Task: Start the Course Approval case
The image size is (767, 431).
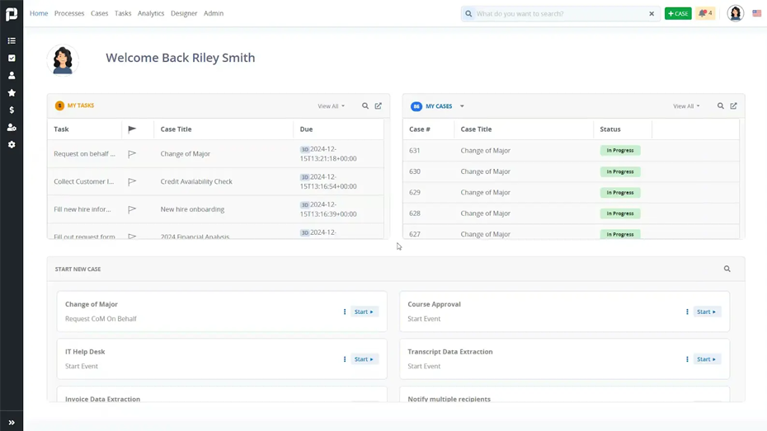Action: (707, 312)
